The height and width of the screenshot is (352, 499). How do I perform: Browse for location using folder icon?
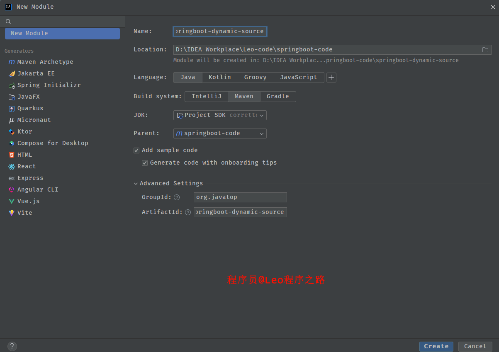point(485,50)
